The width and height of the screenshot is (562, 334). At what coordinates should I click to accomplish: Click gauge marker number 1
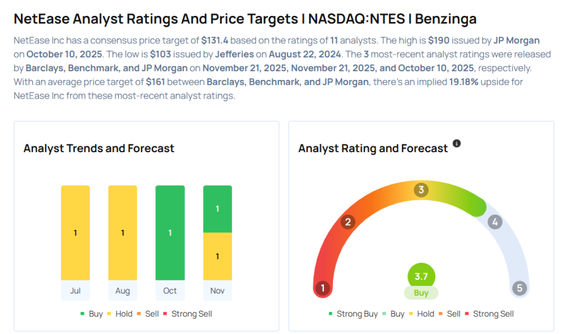click(x=323, y=288)
